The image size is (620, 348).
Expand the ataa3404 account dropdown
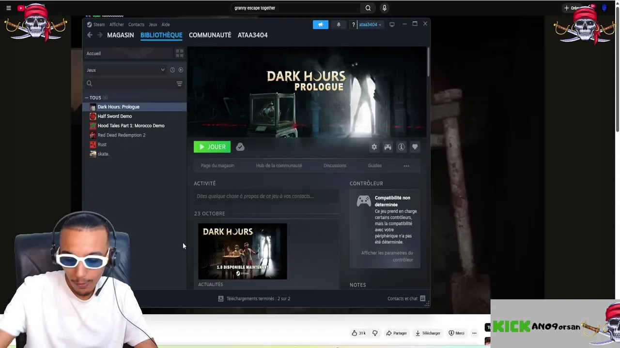tap(370, 24)
